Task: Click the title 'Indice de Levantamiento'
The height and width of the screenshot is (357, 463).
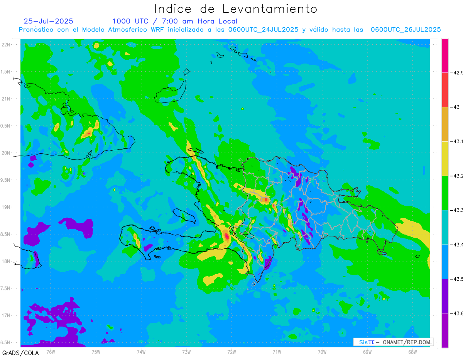Action: pyautogui.click(x=236, y=9)
